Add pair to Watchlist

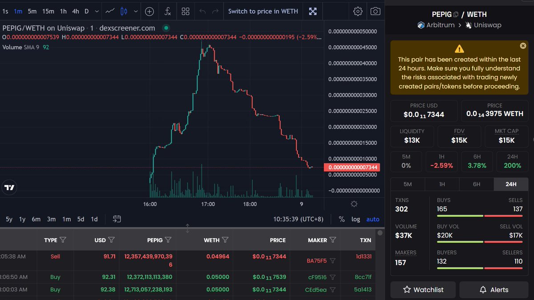[x=423, y=290]
